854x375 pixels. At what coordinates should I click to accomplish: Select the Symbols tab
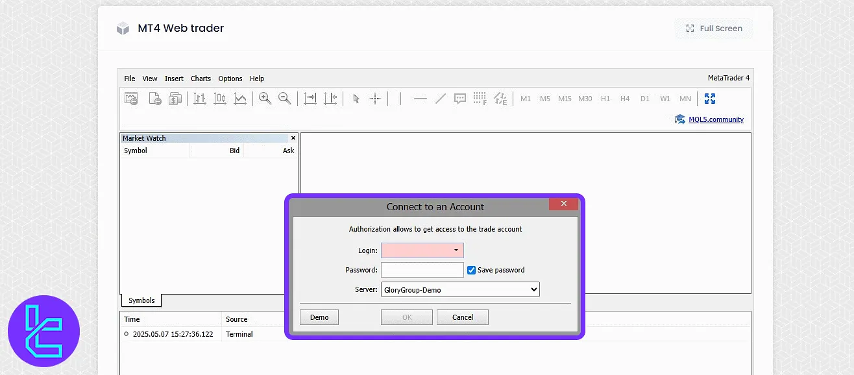coord(141,300)
